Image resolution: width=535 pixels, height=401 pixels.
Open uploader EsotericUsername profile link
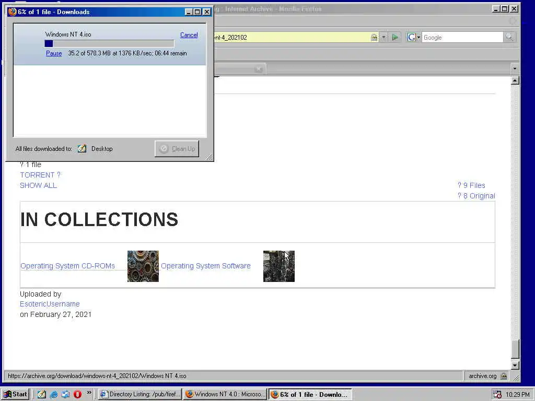[50, 304]
